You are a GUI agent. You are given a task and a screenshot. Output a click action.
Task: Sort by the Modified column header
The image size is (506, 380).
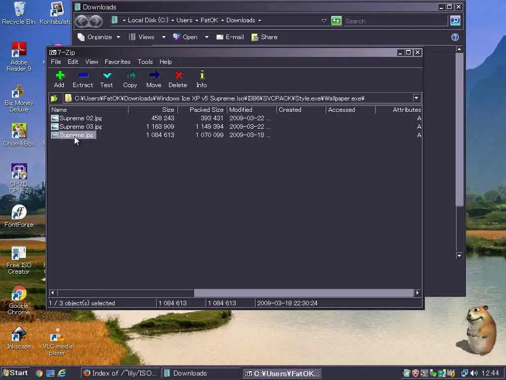click(x=252, y=110)
